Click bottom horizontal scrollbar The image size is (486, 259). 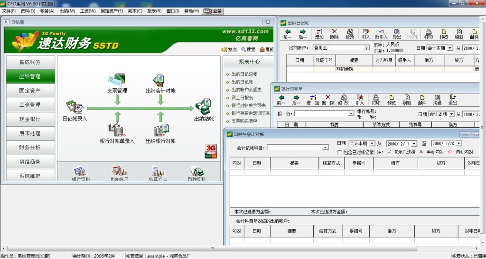click(x=212, y=248)
